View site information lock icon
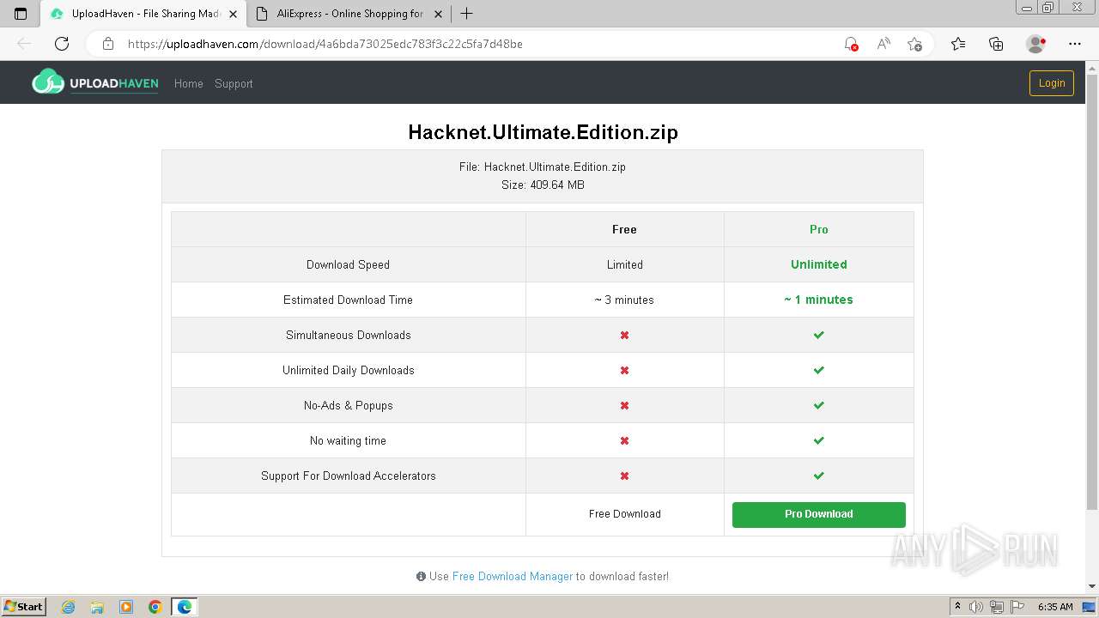The height and width of the screenshot is (618, 1099). pyautogui.click(x=108, y=44)
